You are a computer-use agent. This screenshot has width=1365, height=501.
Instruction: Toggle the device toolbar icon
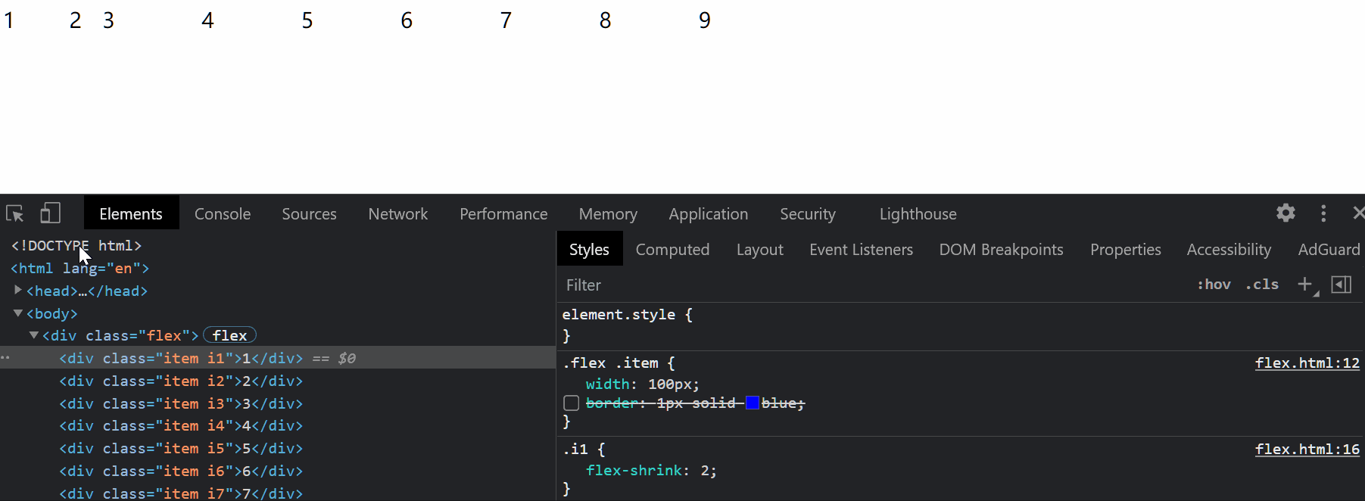[x=50, y=214]
